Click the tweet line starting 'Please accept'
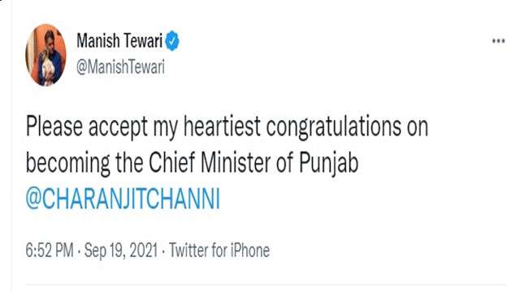The height and width of the screenshot is (292, 520). coord(227,127)
